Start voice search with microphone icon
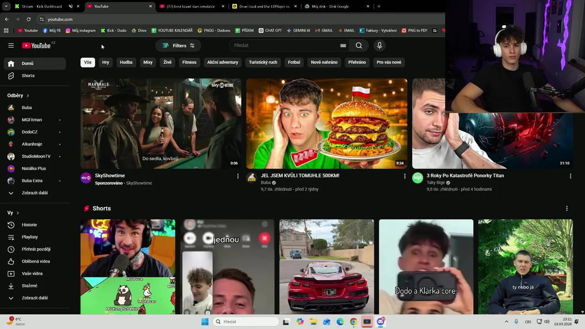The height and width of the screenshot is (329, 585). pos(379,45)
